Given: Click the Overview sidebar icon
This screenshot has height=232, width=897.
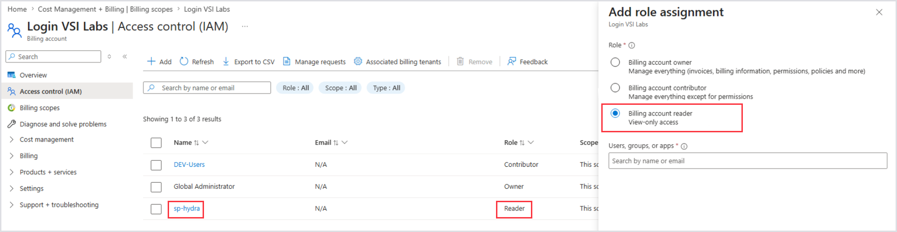Looking at the screenshot, I should click(12, 75).
